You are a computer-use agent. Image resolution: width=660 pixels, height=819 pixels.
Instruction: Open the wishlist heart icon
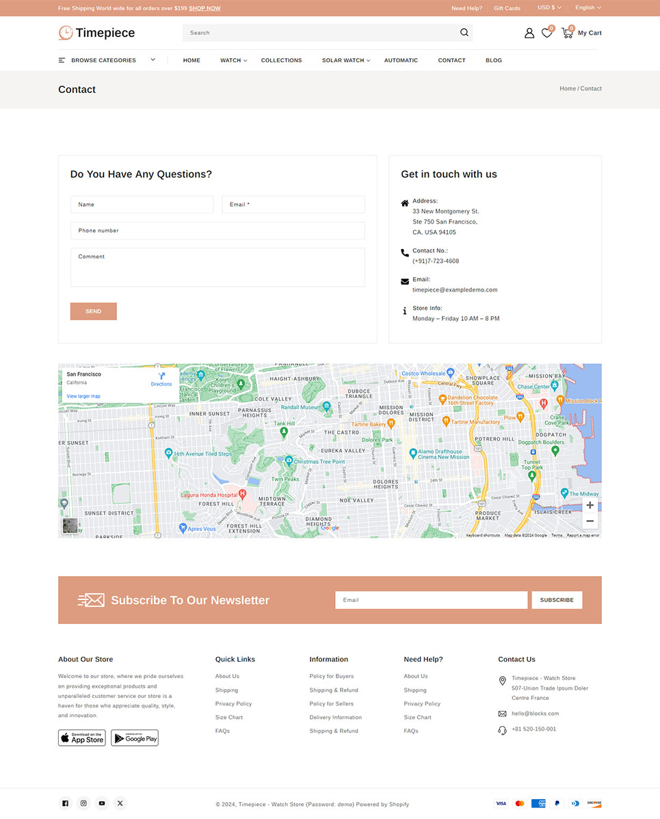pyautogui.click(x=546, y=33)
